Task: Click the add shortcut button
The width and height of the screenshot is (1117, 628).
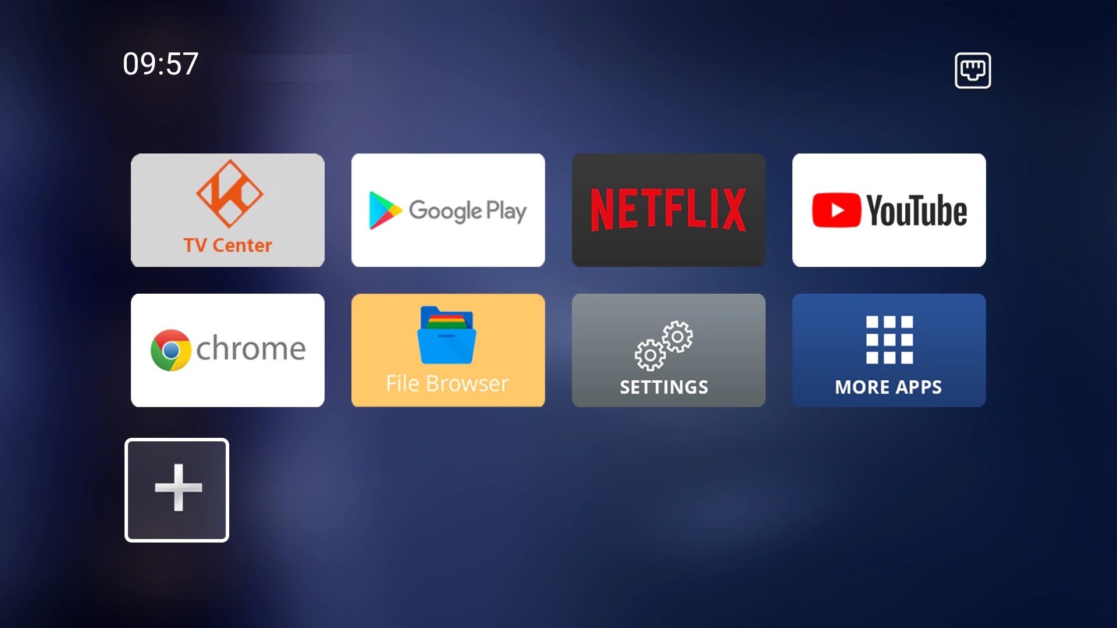Action: click(x=176, y=488)
